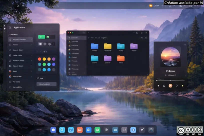Skip back with the previous track arrow

tap(158, 86)
